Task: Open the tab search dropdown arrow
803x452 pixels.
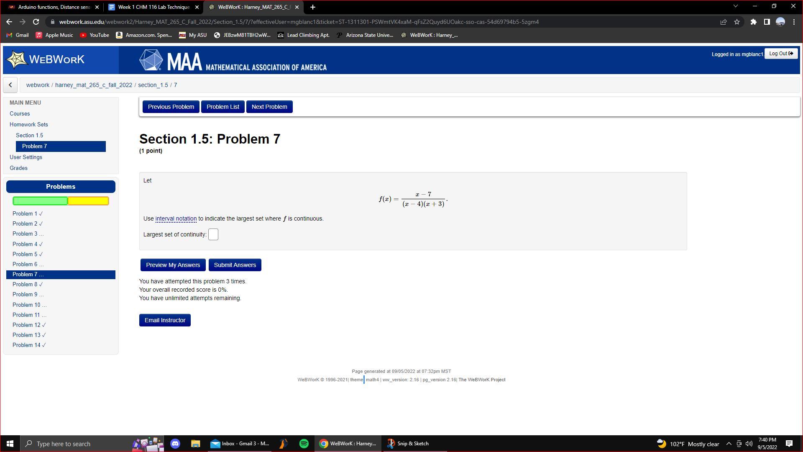Action: pyautogui.click(x=736, y=6)
